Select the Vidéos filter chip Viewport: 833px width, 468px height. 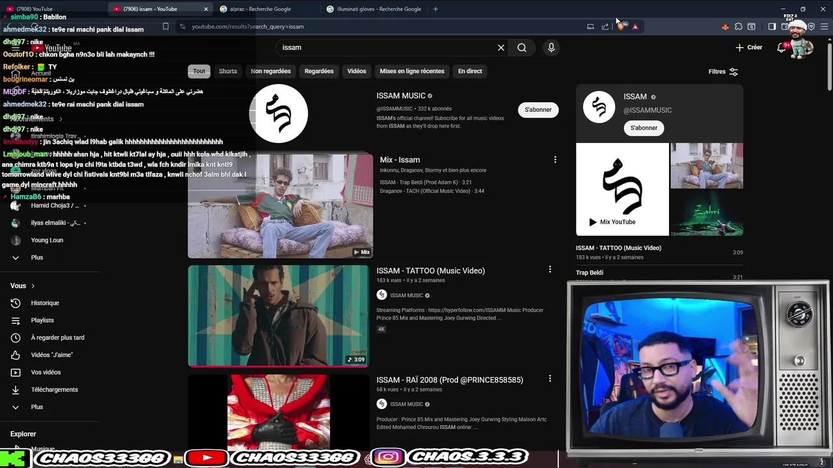tap(357, 71)
